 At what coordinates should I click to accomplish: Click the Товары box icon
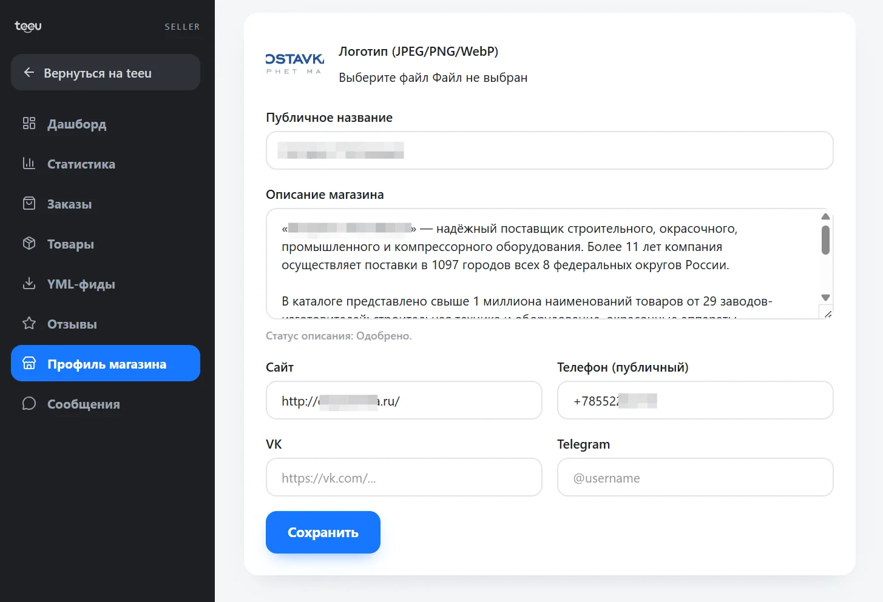click(29, 244)
